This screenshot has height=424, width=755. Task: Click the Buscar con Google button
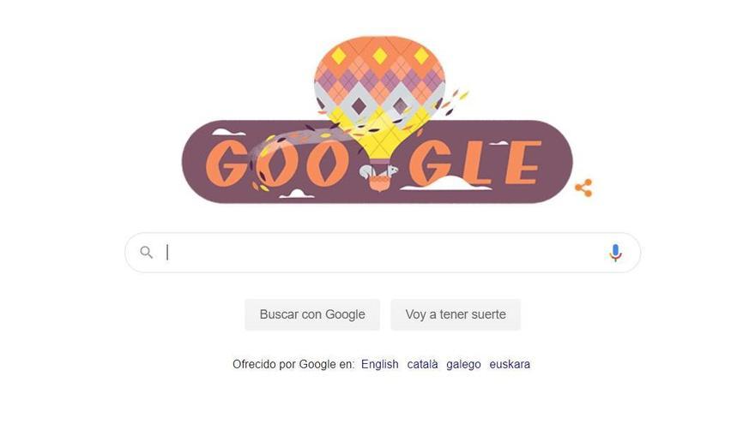312,314
